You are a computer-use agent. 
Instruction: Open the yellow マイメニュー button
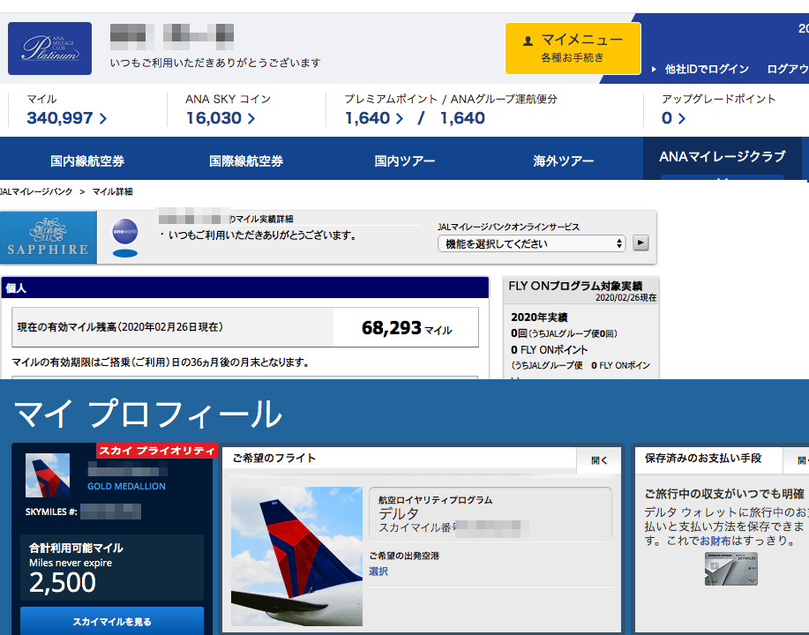pyautogui.click(x=573, y=49)
